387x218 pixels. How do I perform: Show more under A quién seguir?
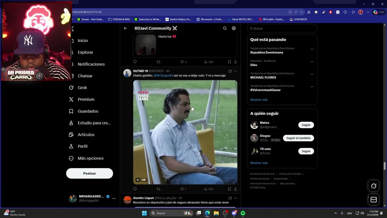[259, 163]
